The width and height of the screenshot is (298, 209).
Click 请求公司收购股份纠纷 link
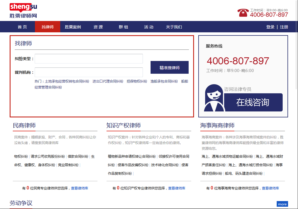tap(48, 157)
